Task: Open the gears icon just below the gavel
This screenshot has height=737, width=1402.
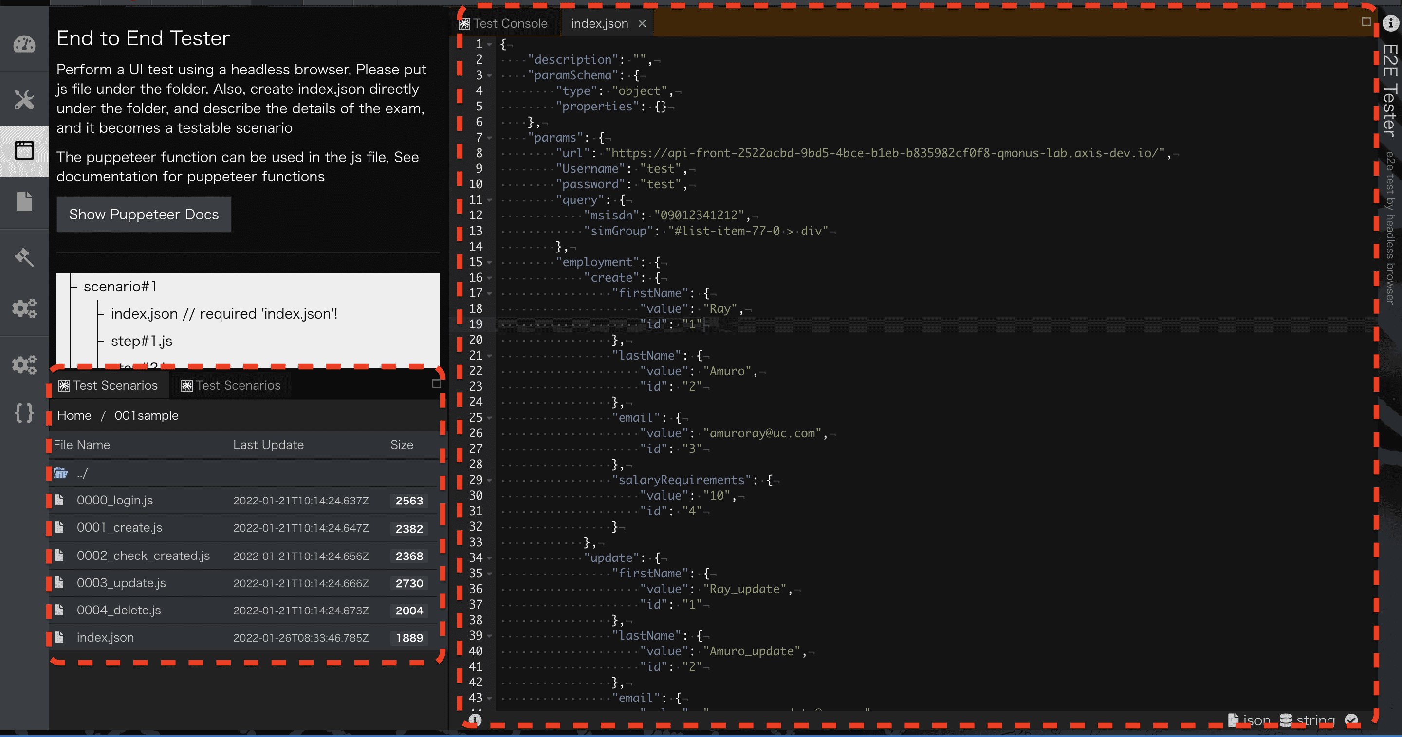Action: click(x=24, y=308)
